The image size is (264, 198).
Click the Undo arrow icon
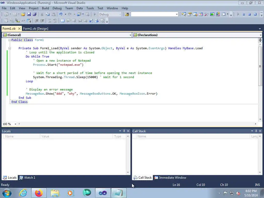(x=61, y=14)
